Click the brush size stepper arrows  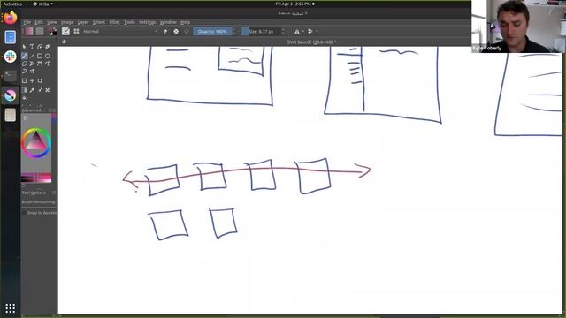pyautogui.click(x=283, y=32)
